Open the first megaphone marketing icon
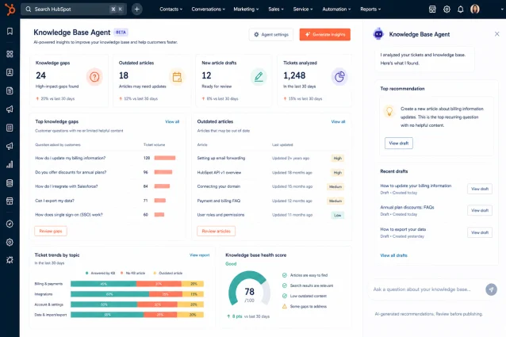This screenshot has width=506, height=337. (10, 109)
